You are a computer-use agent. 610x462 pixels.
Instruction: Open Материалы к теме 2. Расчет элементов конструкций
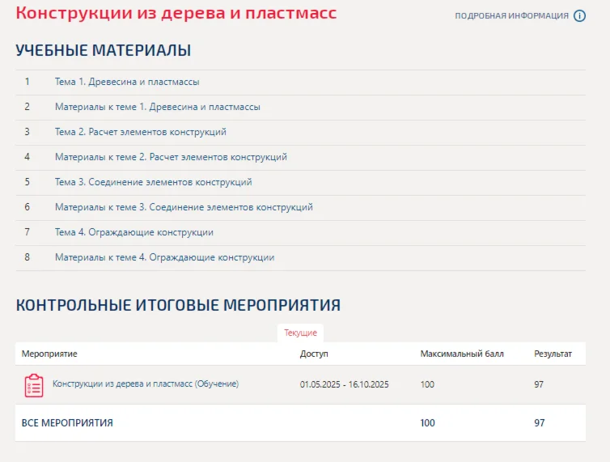pyautogui.click(x=171, y=157)
